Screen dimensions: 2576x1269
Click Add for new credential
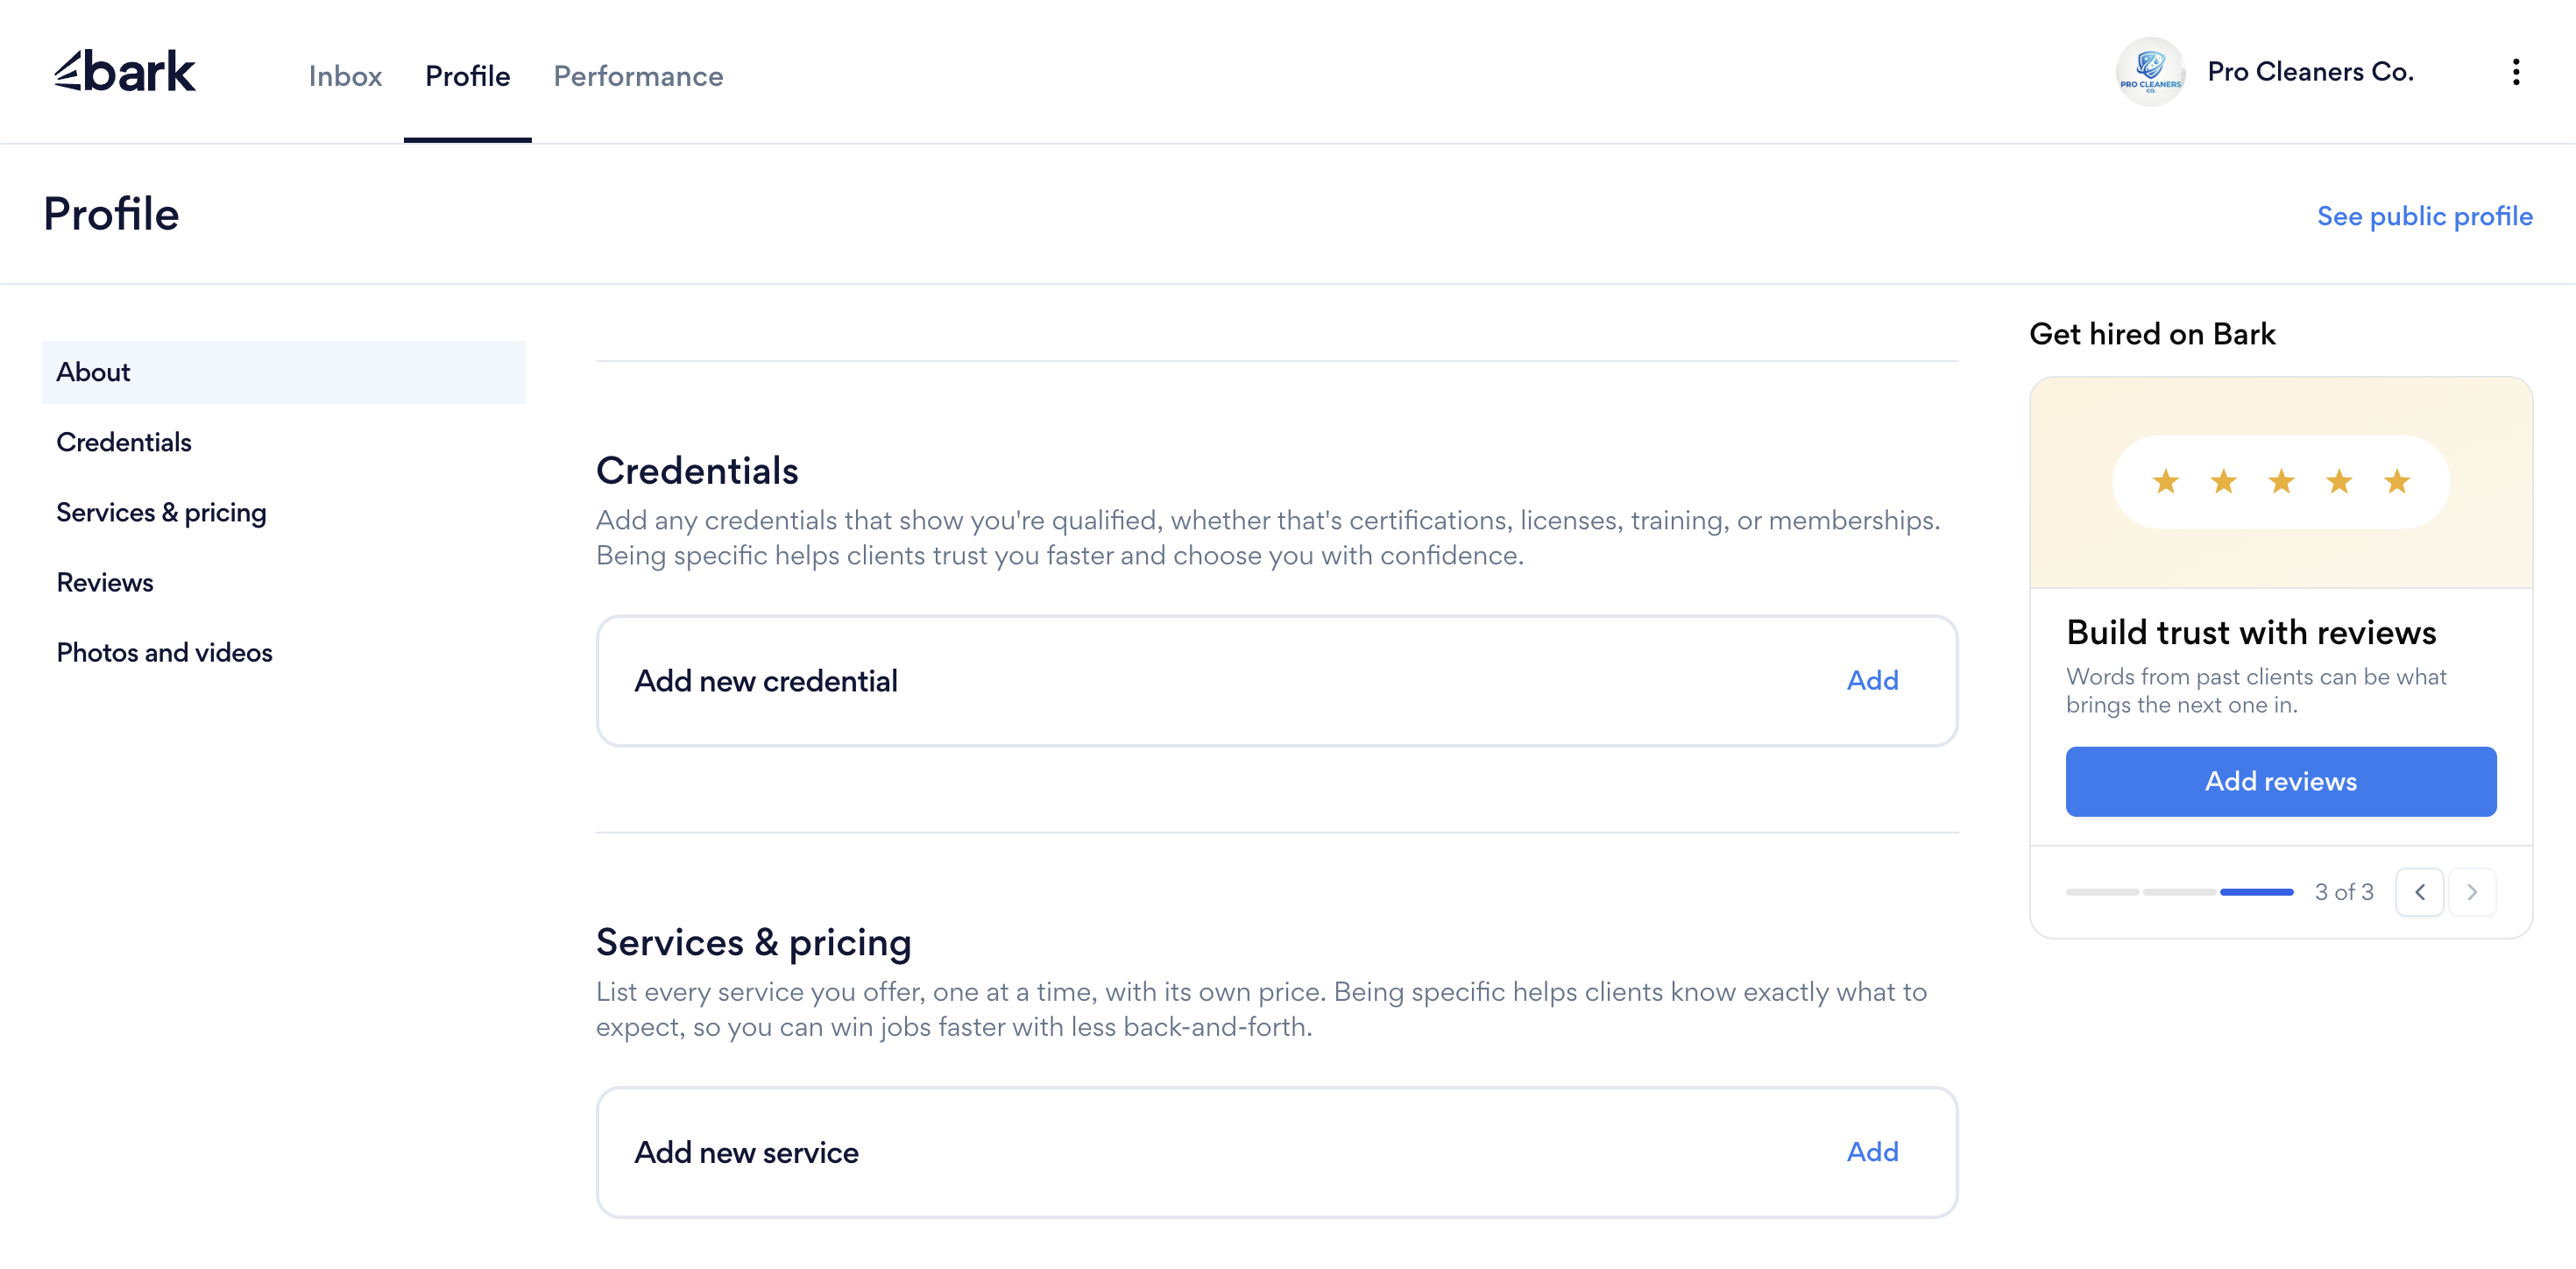pos(1872,681)
